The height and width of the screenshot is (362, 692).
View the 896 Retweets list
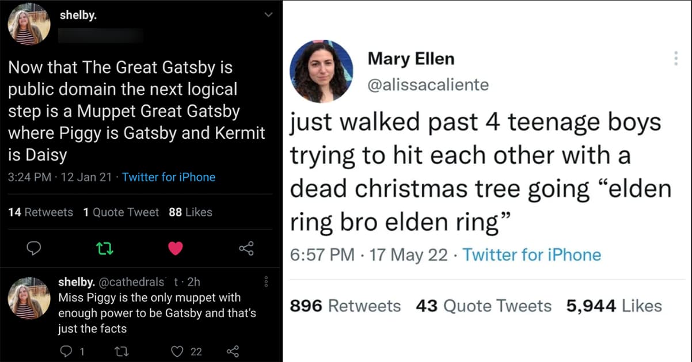click(x=345, y=306)
